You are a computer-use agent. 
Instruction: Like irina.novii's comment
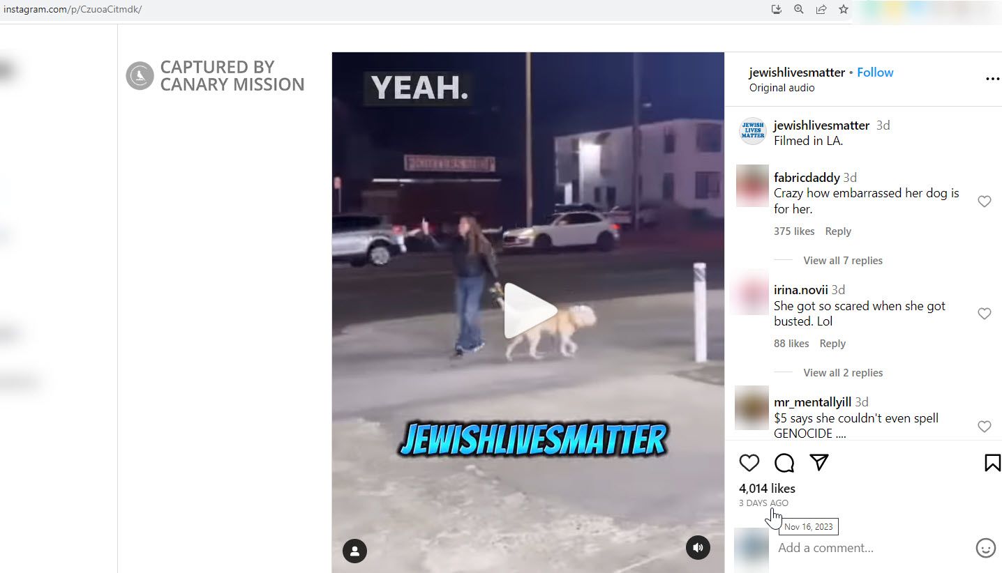(x=985, y=314)
